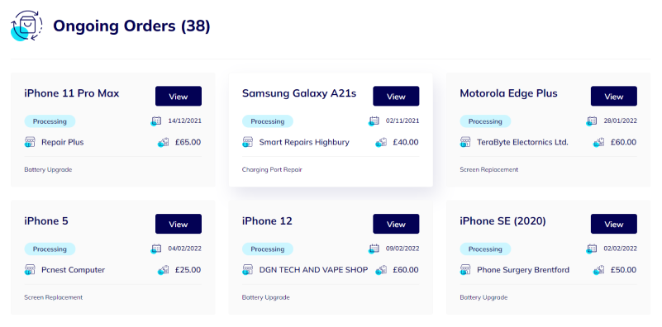This screenshot has width=662, height=327.
Task: View the iPhone 5 order details
Action: [179, 224]
